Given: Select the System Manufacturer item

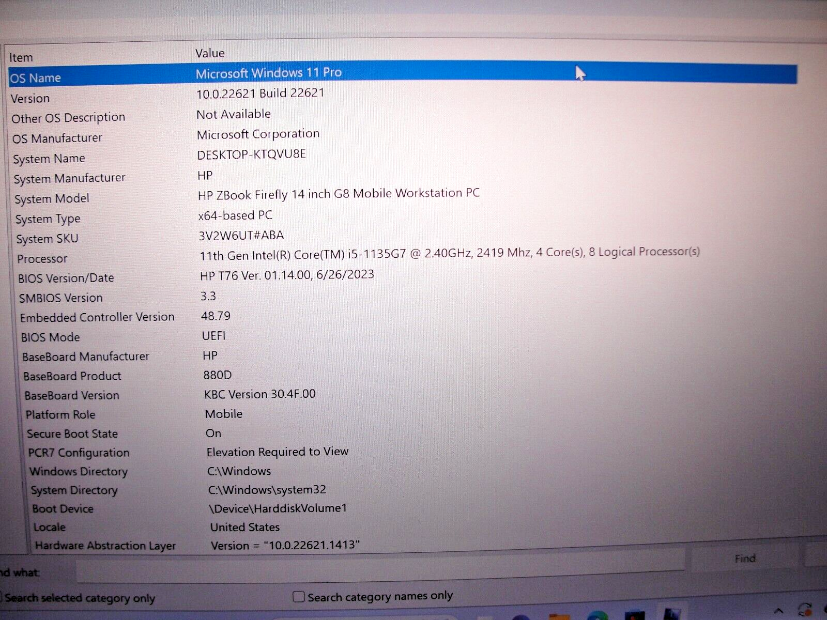Looking at the screenshot, I should [69, 178].
